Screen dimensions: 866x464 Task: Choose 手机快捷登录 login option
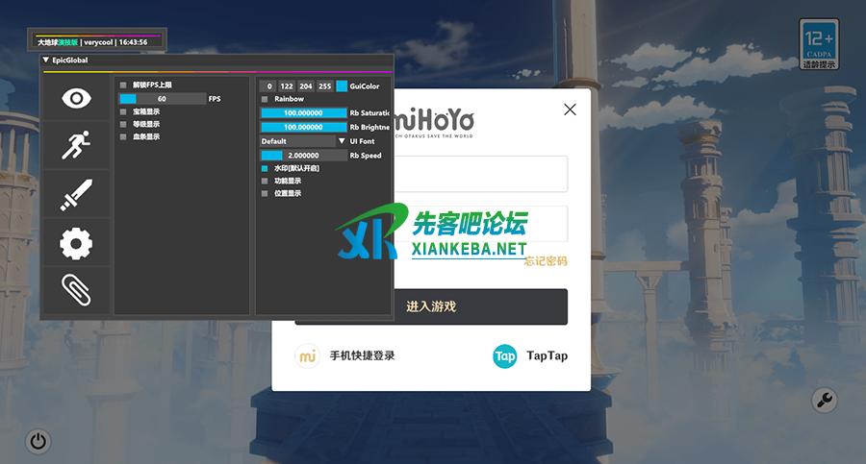click(346, 355)
